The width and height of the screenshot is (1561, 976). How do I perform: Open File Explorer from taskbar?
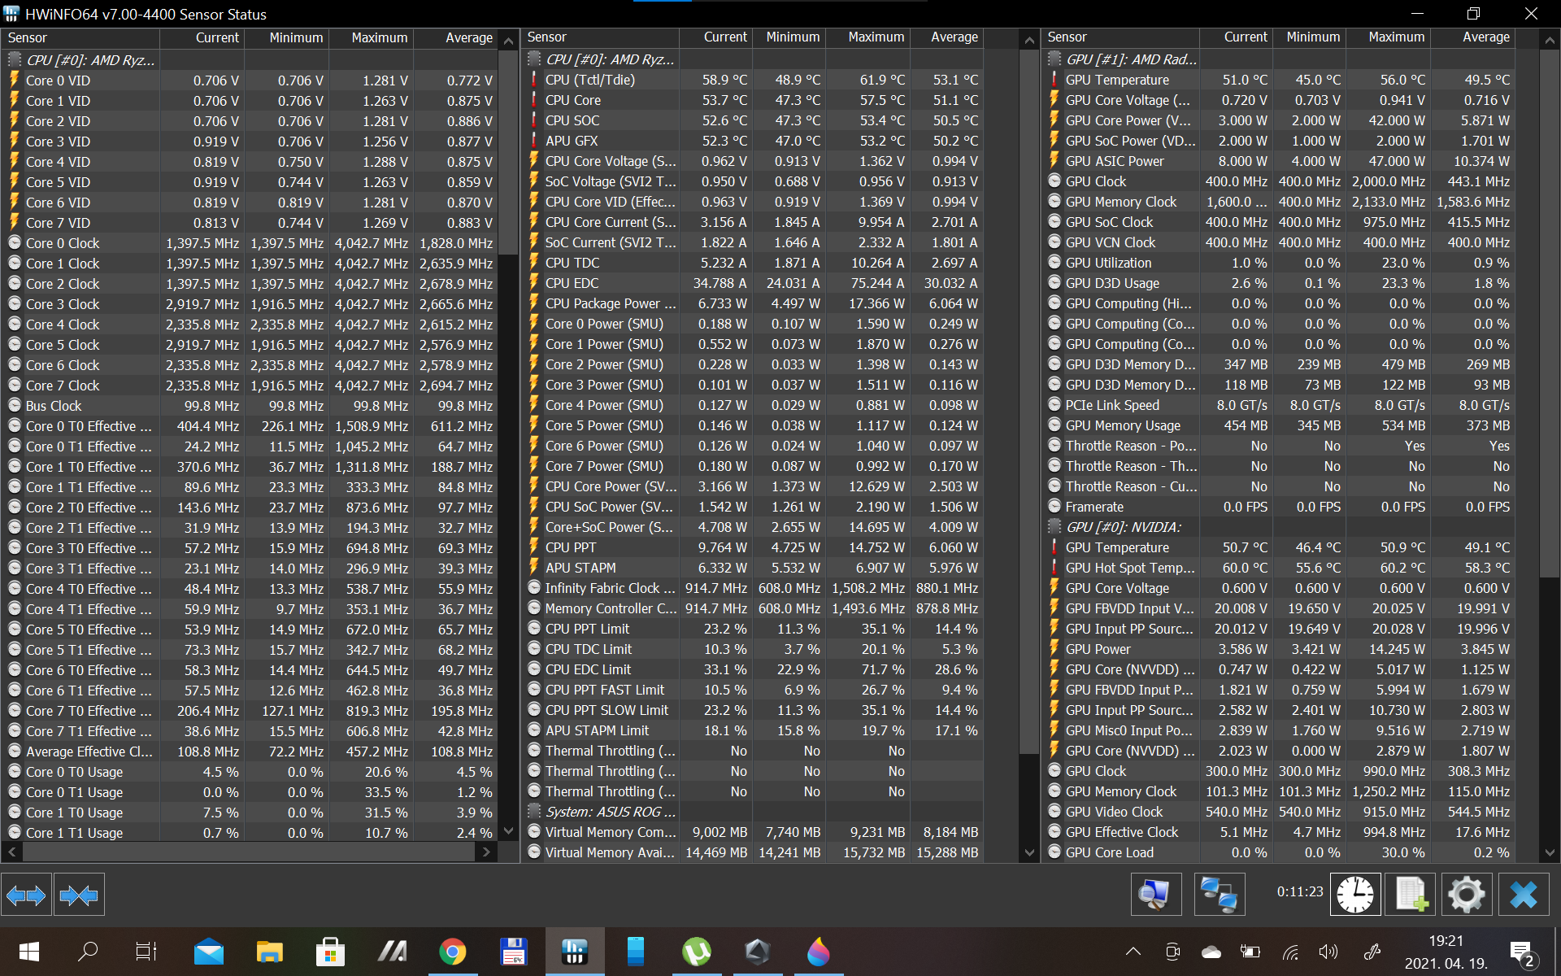[x=269, y=952]
